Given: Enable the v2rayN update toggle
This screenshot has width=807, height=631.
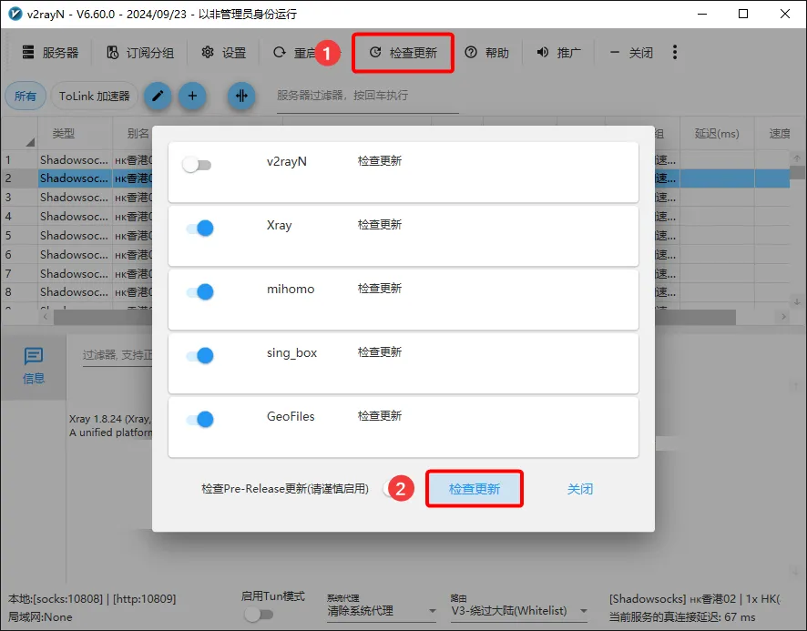Looking at the screenshot, I should tap(197, 165).
